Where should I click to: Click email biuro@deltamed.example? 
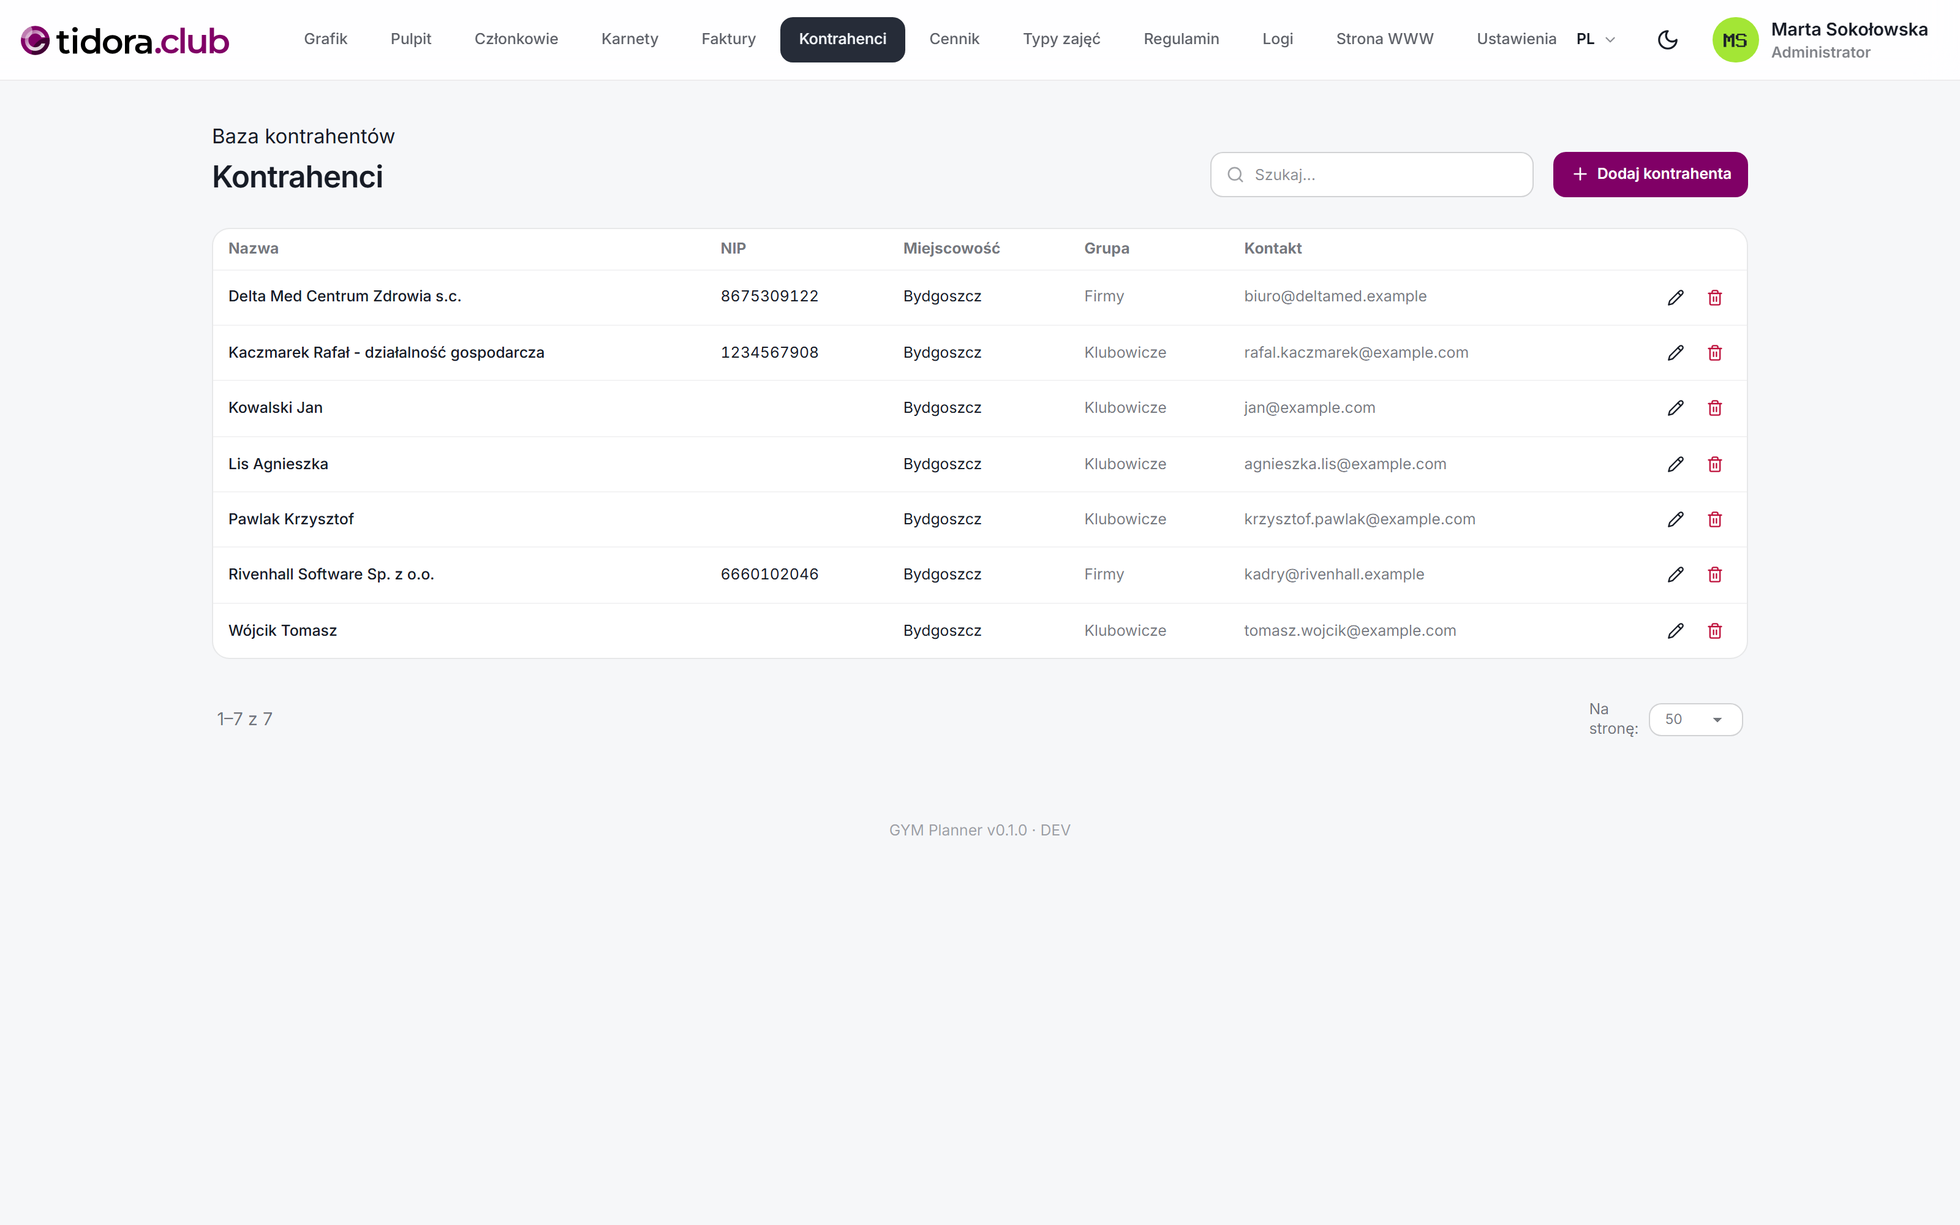coord(1335,296)
